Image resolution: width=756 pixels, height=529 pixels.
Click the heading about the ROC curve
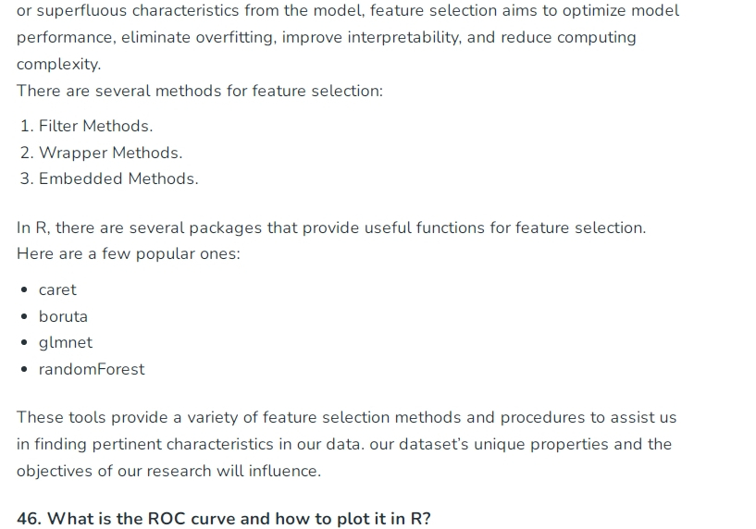(224, 519)
